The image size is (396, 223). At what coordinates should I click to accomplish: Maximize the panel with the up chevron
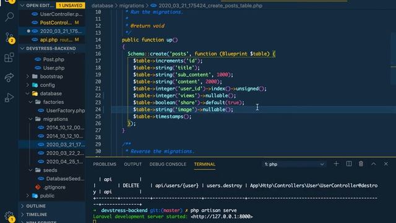pyautogui.click(x=374, y=164)
